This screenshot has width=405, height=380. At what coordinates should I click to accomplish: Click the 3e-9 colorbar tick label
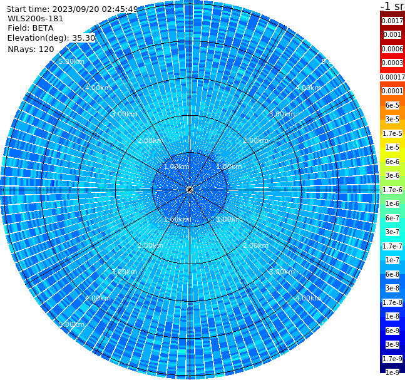[x=392, y=344]
